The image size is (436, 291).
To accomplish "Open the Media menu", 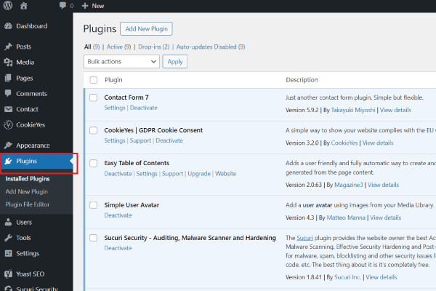I will point(36,63).
